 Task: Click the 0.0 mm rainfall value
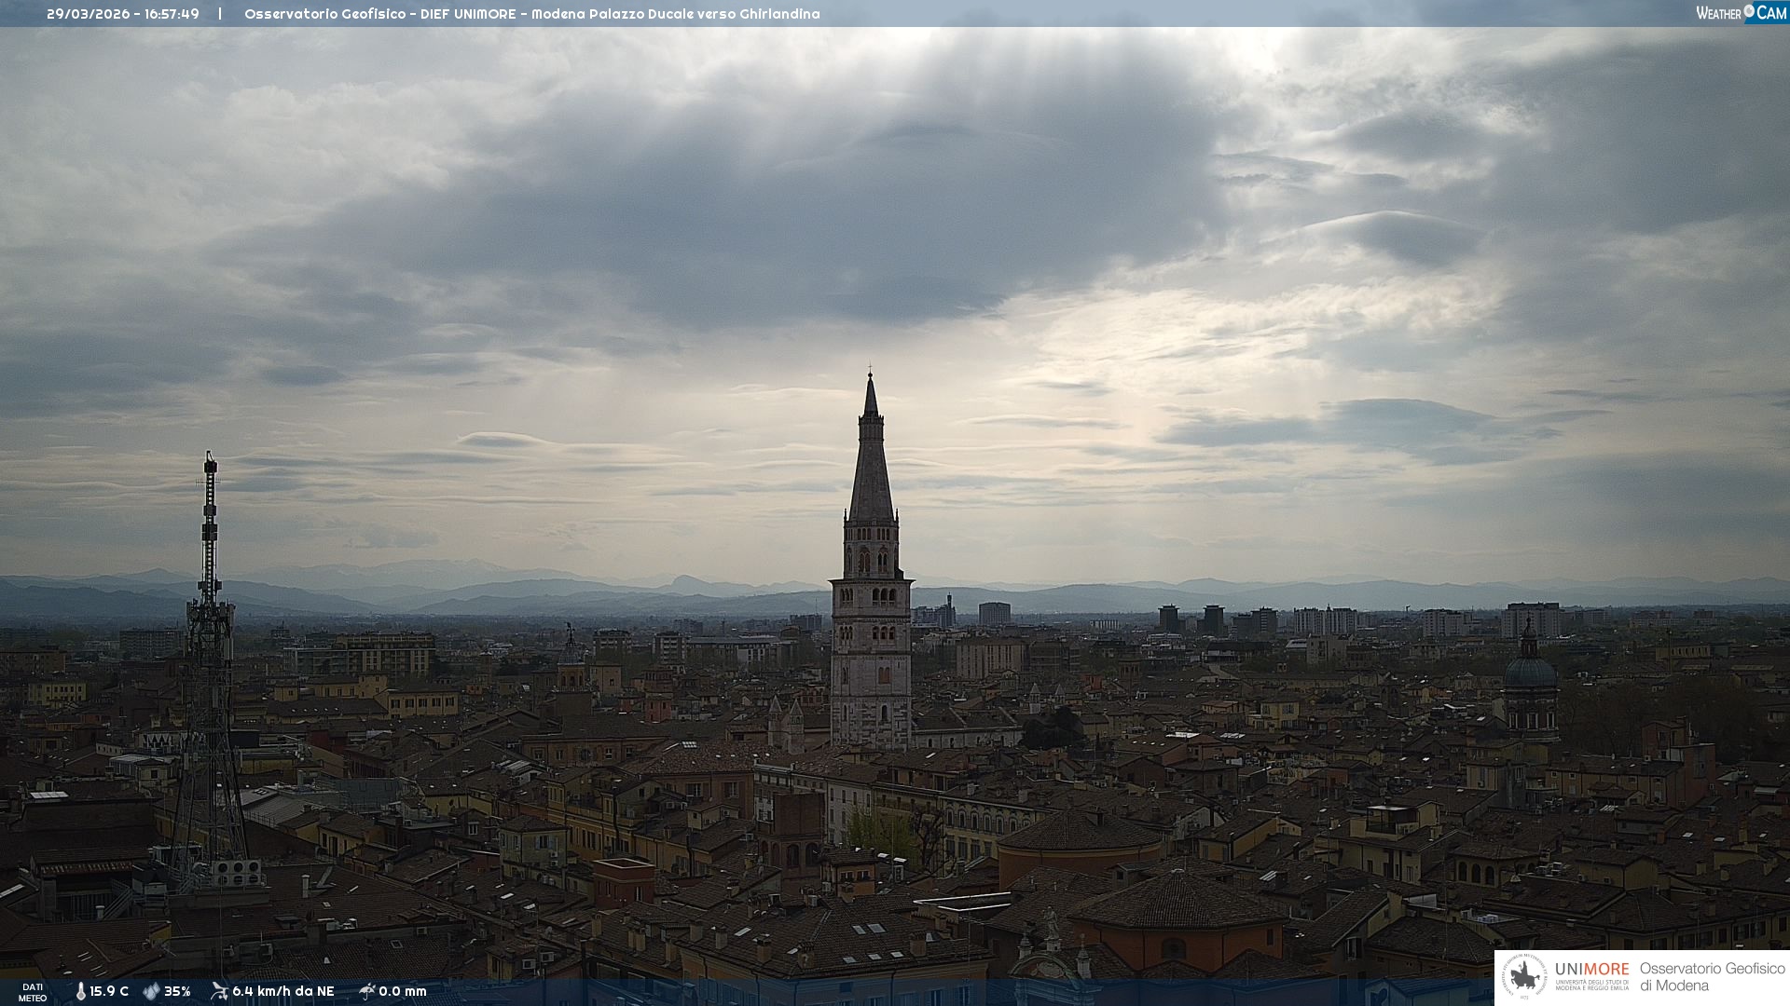403,991
